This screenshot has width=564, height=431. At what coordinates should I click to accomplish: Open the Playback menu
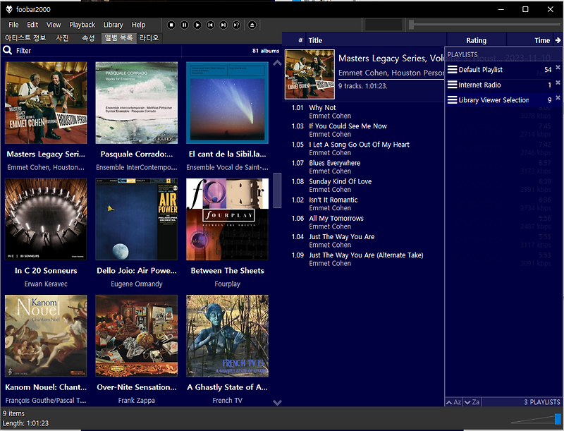coord(82,25)
